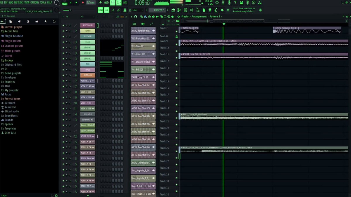Adjust the main pitch knob

[57, 10]
